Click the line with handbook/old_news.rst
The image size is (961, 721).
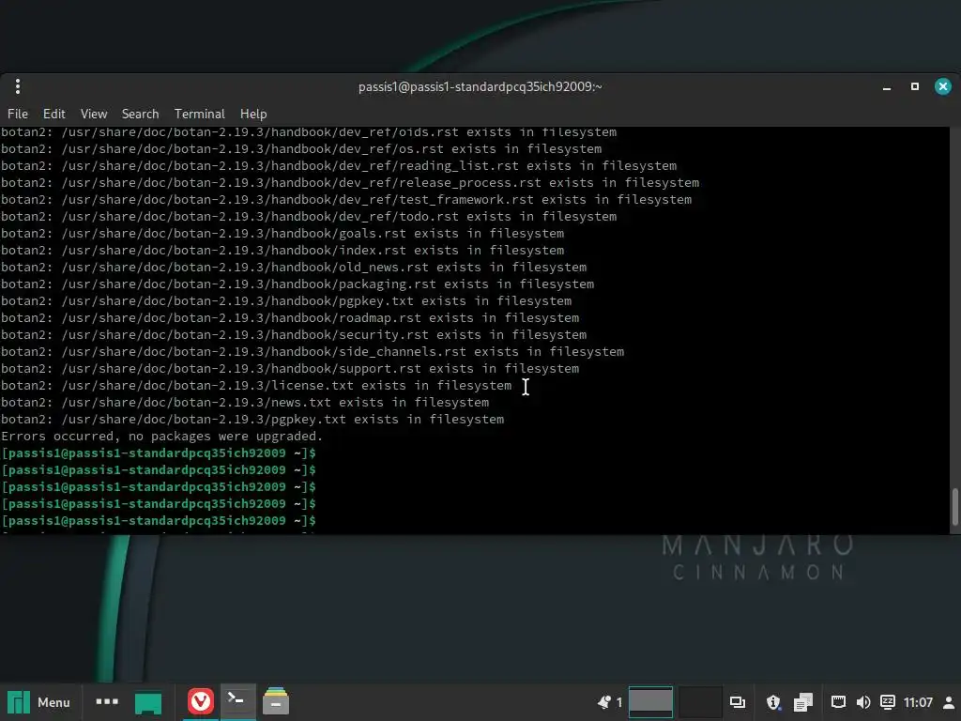[x=294, y=268]
